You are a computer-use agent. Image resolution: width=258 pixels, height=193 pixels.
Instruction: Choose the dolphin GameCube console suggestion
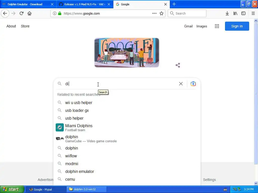tap(127, 139)
